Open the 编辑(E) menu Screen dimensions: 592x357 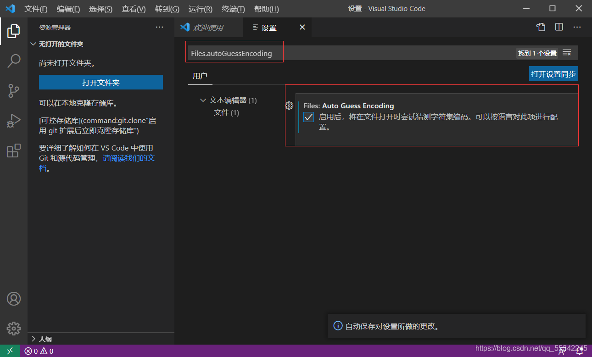click(68, 9)
